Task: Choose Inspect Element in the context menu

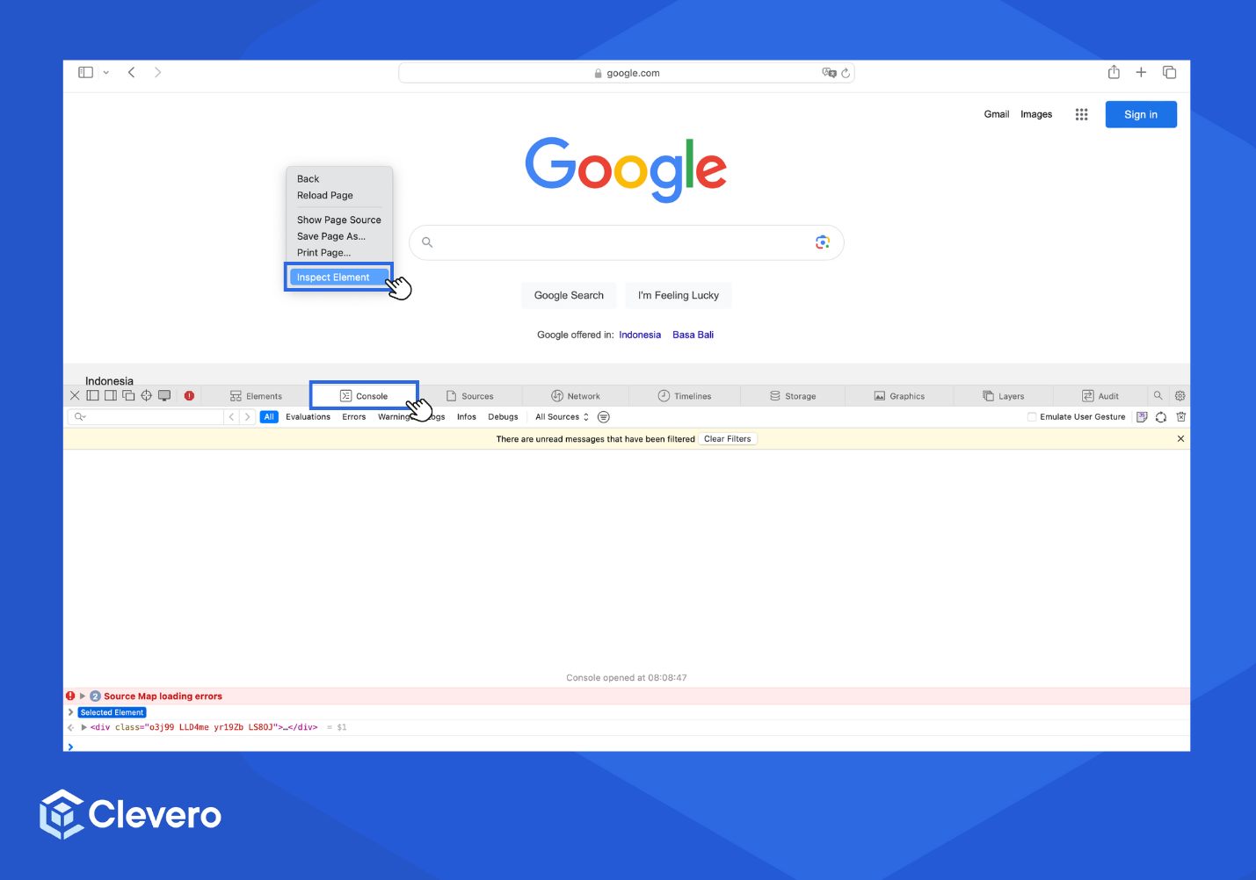Action: (x=338, y=278)
